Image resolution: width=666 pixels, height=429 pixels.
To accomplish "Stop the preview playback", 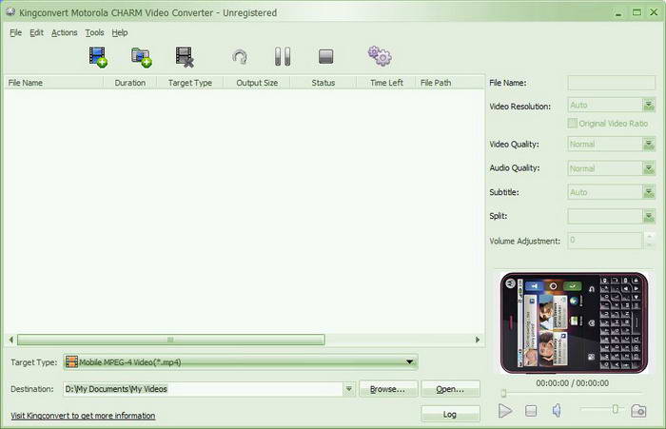I will 531,411.
